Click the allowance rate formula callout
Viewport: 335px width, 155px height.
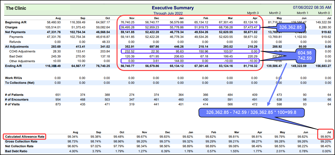click(x=251, y=113)
